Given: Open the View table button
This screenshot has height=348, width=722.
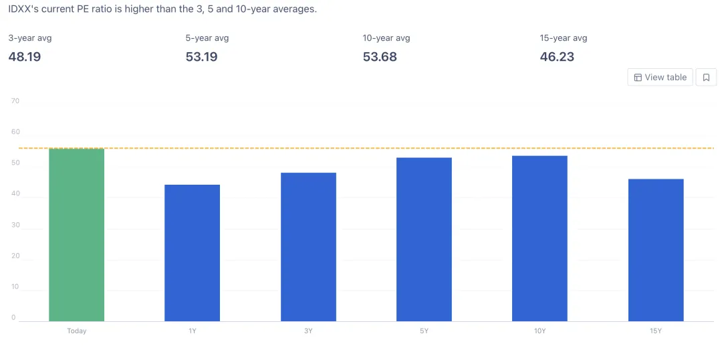Looking at the screenshot, I should click(x=660, y=78).
